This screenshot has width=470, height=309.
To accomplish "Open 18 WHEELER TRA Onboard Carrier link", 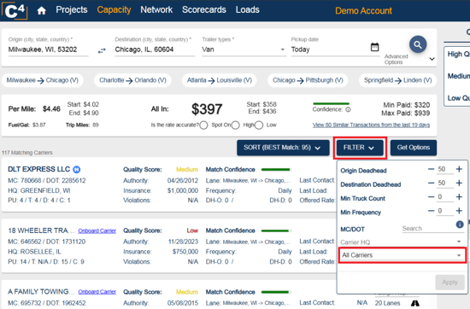I will 97,230.
